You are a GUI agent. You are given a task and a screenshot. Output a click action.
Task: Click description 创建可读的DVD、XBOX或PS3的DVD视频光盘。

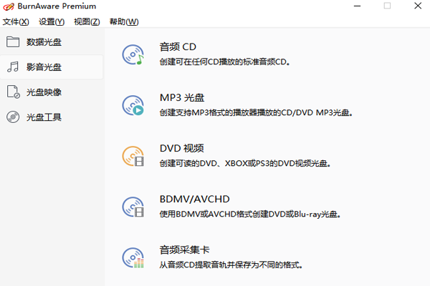tap(245, 164)
